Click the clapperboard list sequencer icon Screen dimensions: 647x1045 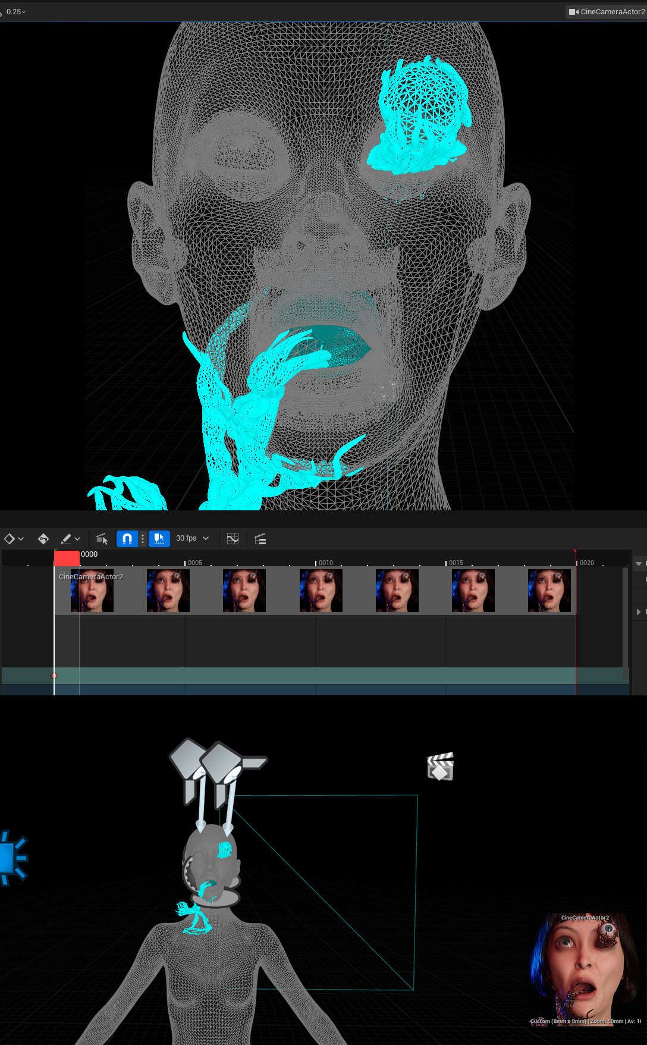tap(260, 539)
